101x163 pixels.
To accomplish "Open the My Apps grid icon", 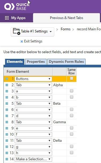I will coord(7,18).
